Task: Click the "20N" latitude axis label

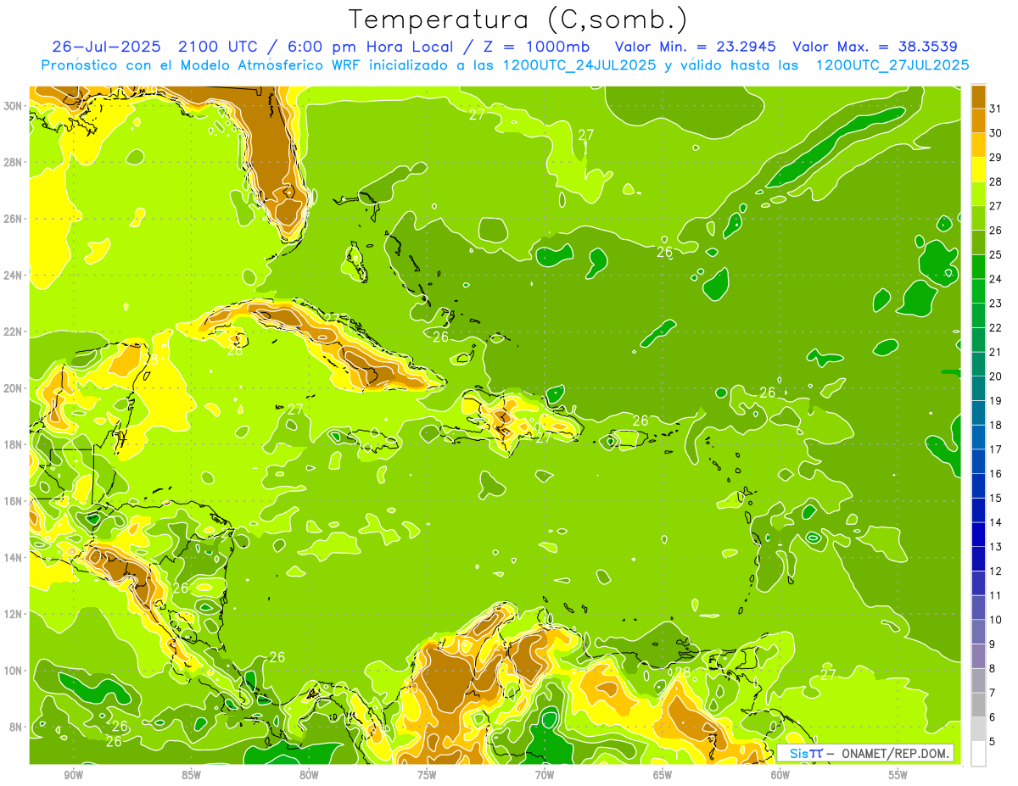Action: 13,388
